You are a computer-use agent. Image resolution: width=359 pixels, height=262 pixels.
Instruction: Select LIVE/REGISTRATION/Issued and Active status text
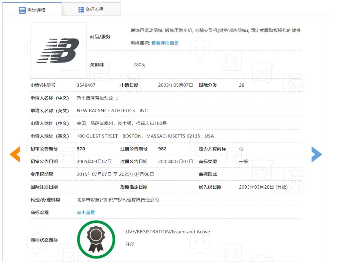(168, 231)
